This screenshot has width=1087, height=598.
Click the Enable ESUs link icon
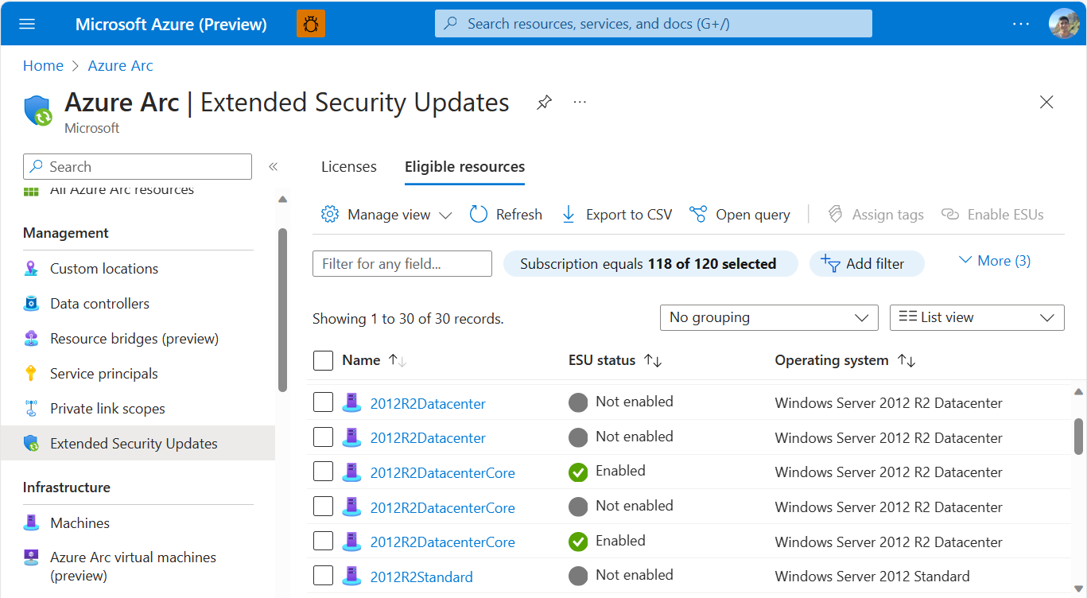pos(950,215)
